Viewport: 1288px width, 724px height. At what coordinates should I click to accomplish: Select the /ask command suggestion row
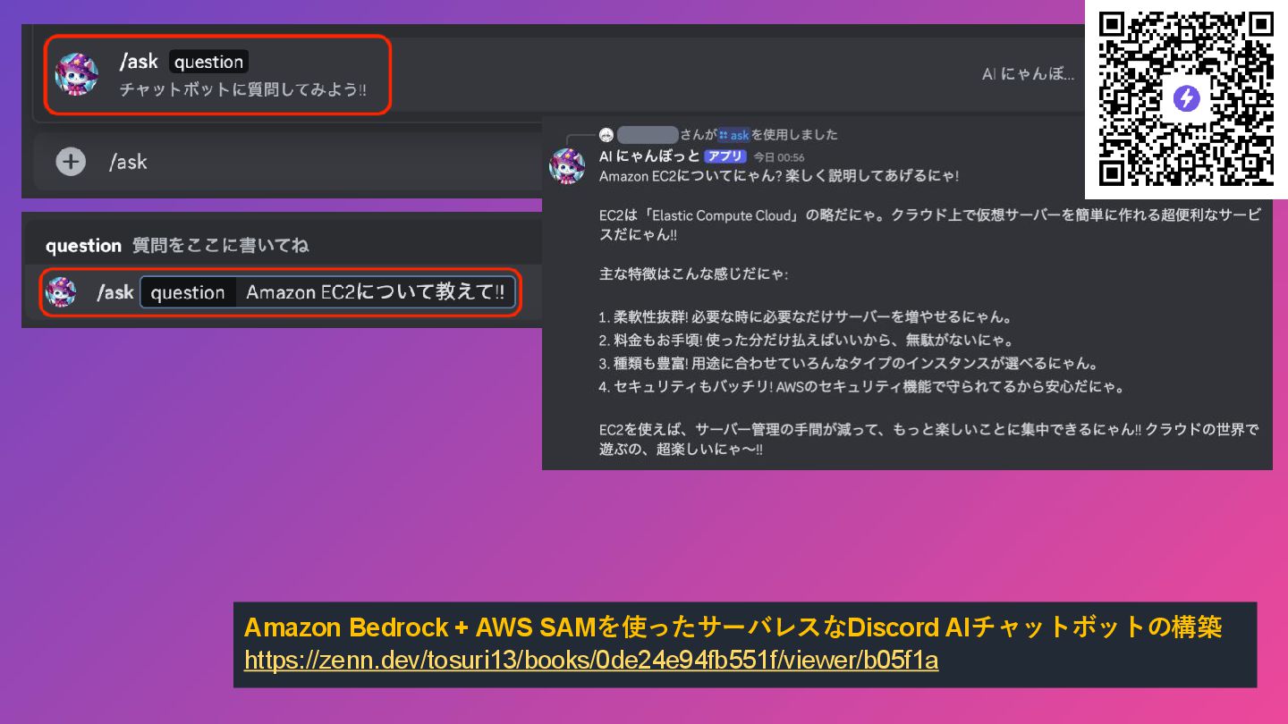coord(218,75)
